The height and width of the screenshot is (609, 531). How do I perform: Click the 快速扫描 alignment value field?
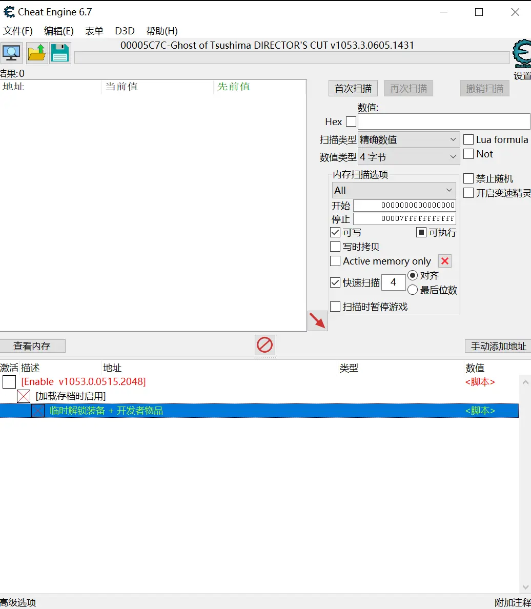coord(394,282)
